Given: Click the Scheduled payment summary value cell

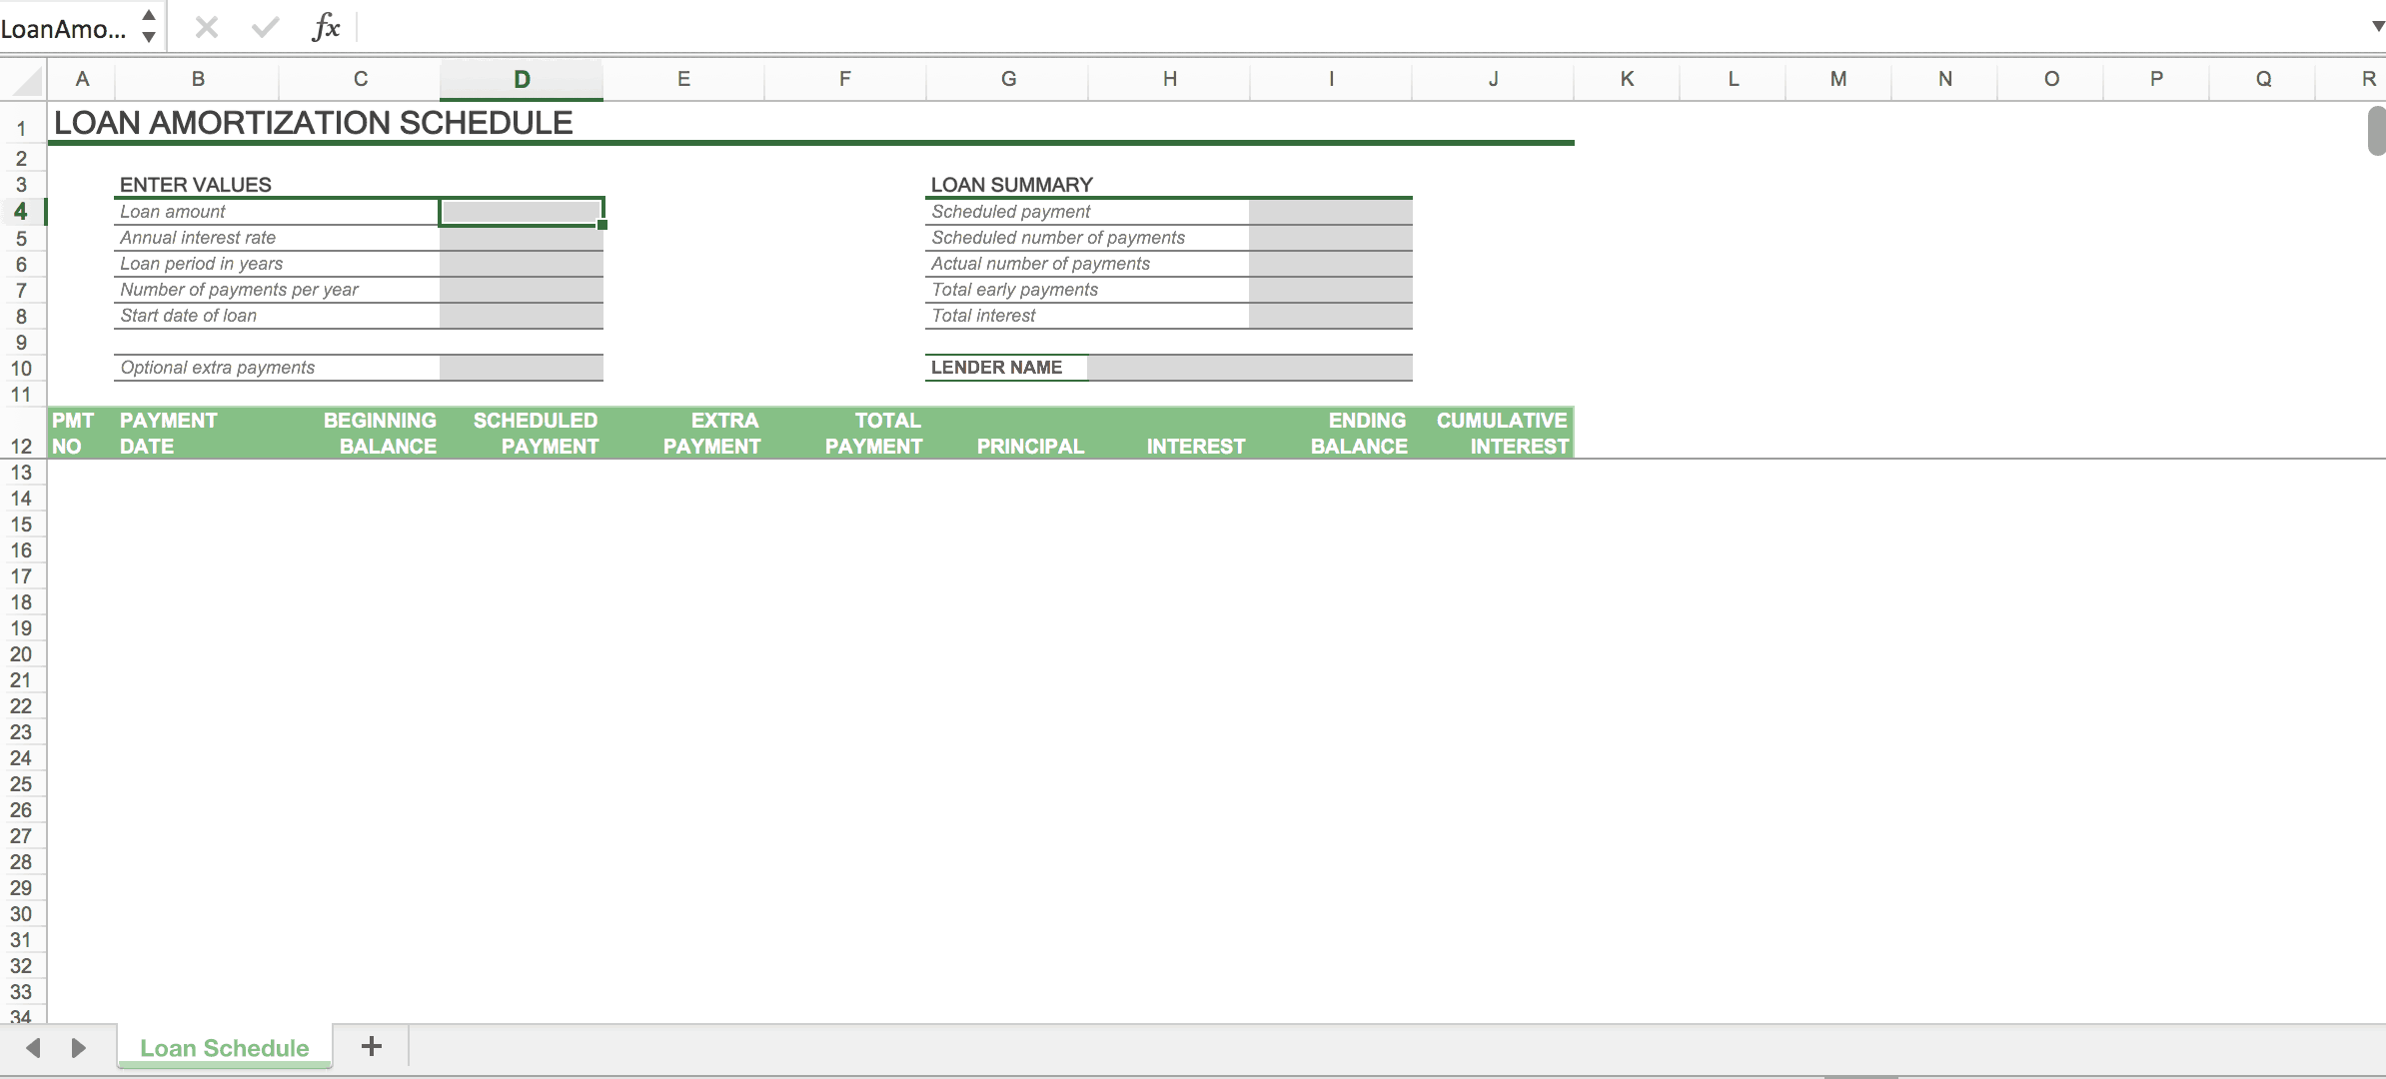Looking at the screenshot, I should 1331,212.
